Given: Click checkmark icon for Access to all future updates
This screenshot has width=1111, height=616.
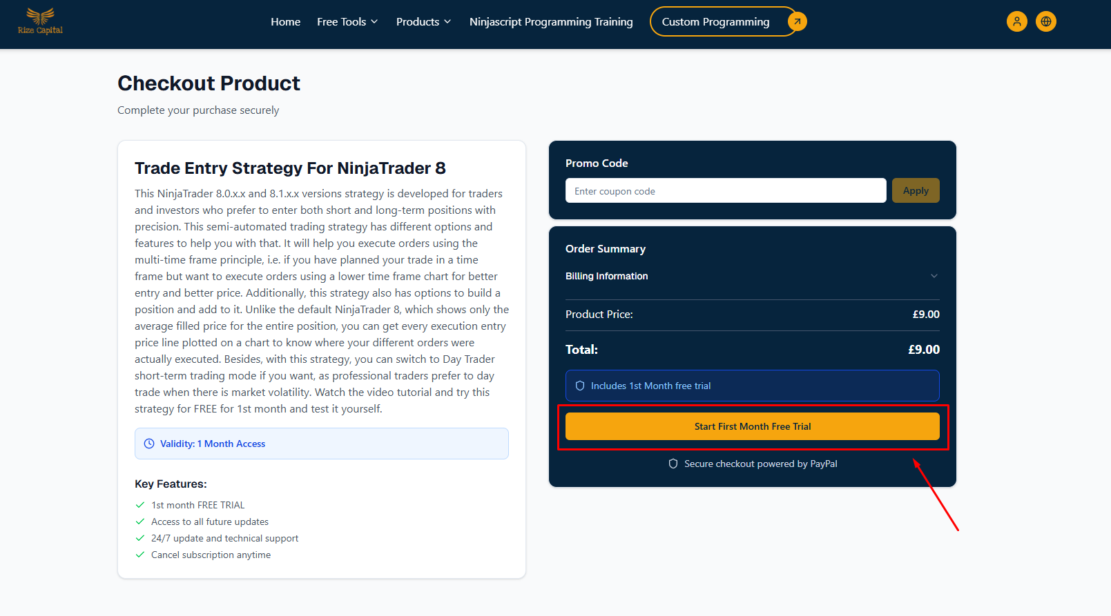Looking at the screenshot, I should point(140,521).
